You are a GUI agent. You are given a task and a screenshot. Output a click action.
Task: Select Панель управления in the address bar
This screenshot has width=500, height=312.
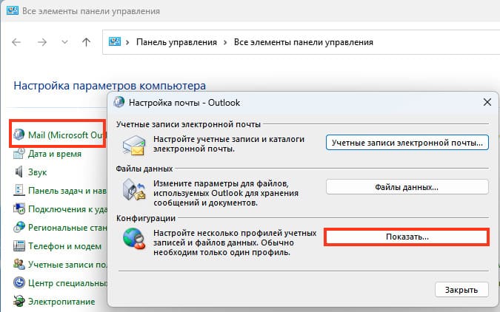[x=176, y=43]
